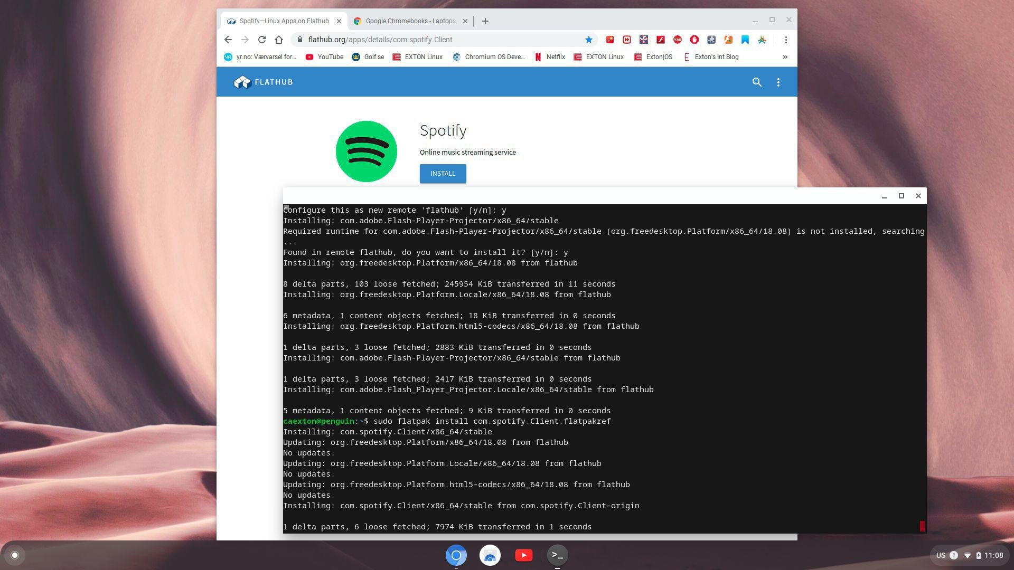Open the Golf.se bookmark
Screen dimensions: 1014x570
(368, 57)
